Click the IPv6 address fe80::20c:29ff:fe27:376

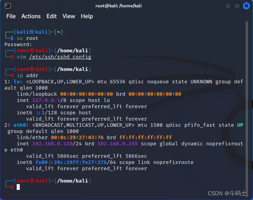click(71, 162)
